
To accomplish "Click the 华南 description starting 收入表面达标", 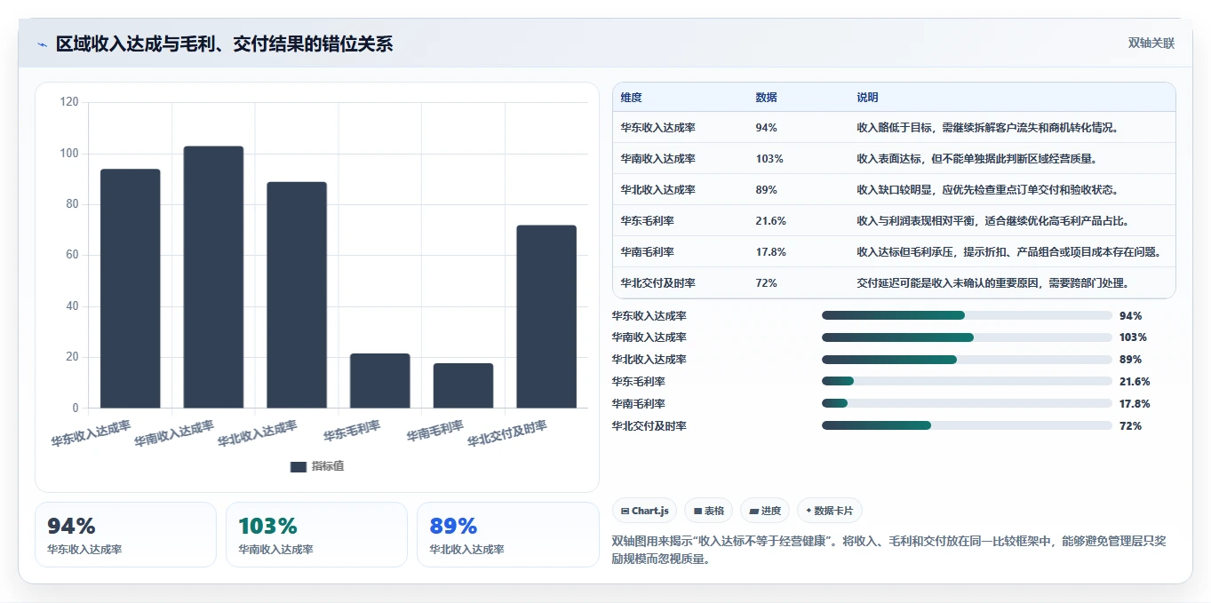I will click(976, 159).
